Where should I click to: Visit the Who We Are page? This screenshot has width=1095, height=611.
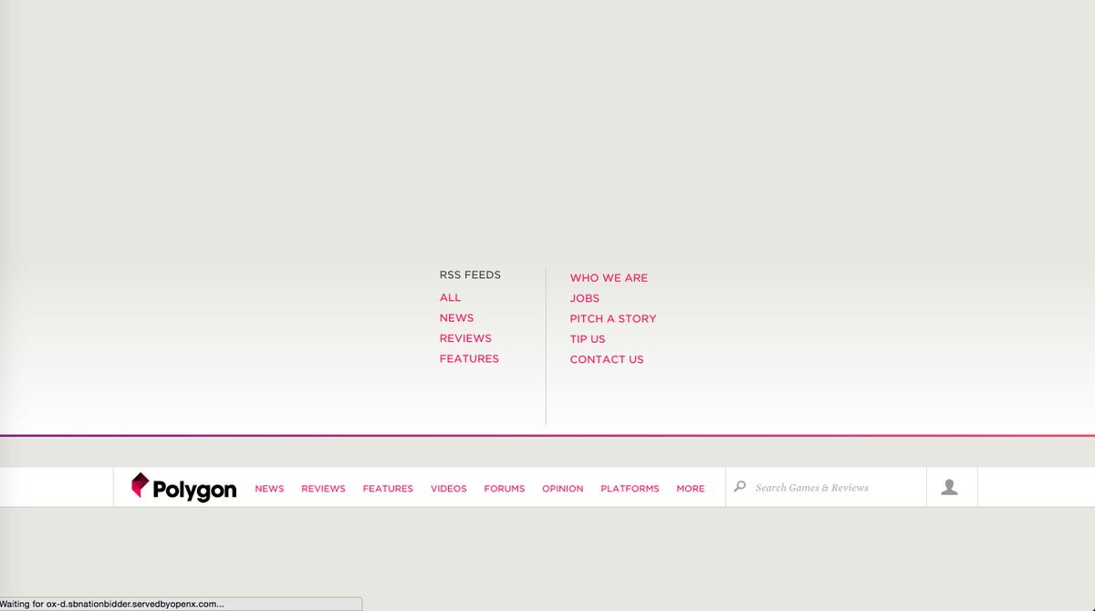click(609, 278)
